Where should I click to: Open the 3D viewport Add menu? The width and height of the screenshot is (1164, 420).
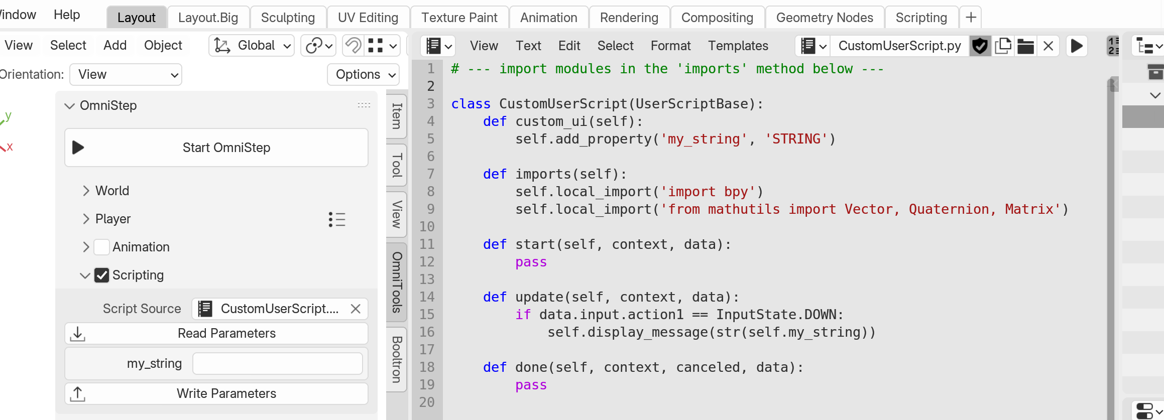(115, 46)
